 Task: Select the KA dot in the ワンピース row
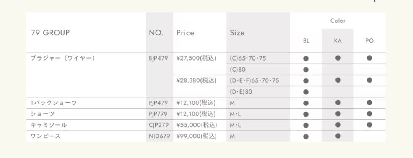[x=338, y=136]
